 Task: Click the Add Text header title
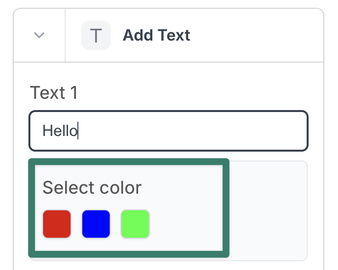coord(156,35)
